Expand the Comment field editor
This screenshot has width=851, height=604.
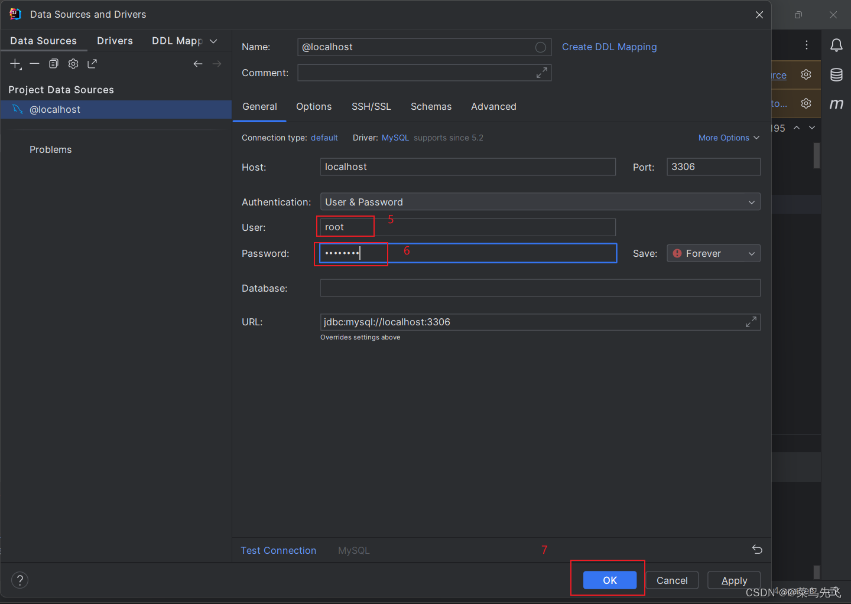point(542,73)
